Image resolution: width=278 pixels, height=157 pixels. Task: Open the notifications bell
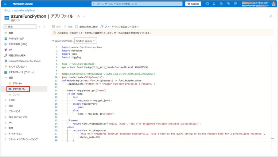click(x=214, y=4)
